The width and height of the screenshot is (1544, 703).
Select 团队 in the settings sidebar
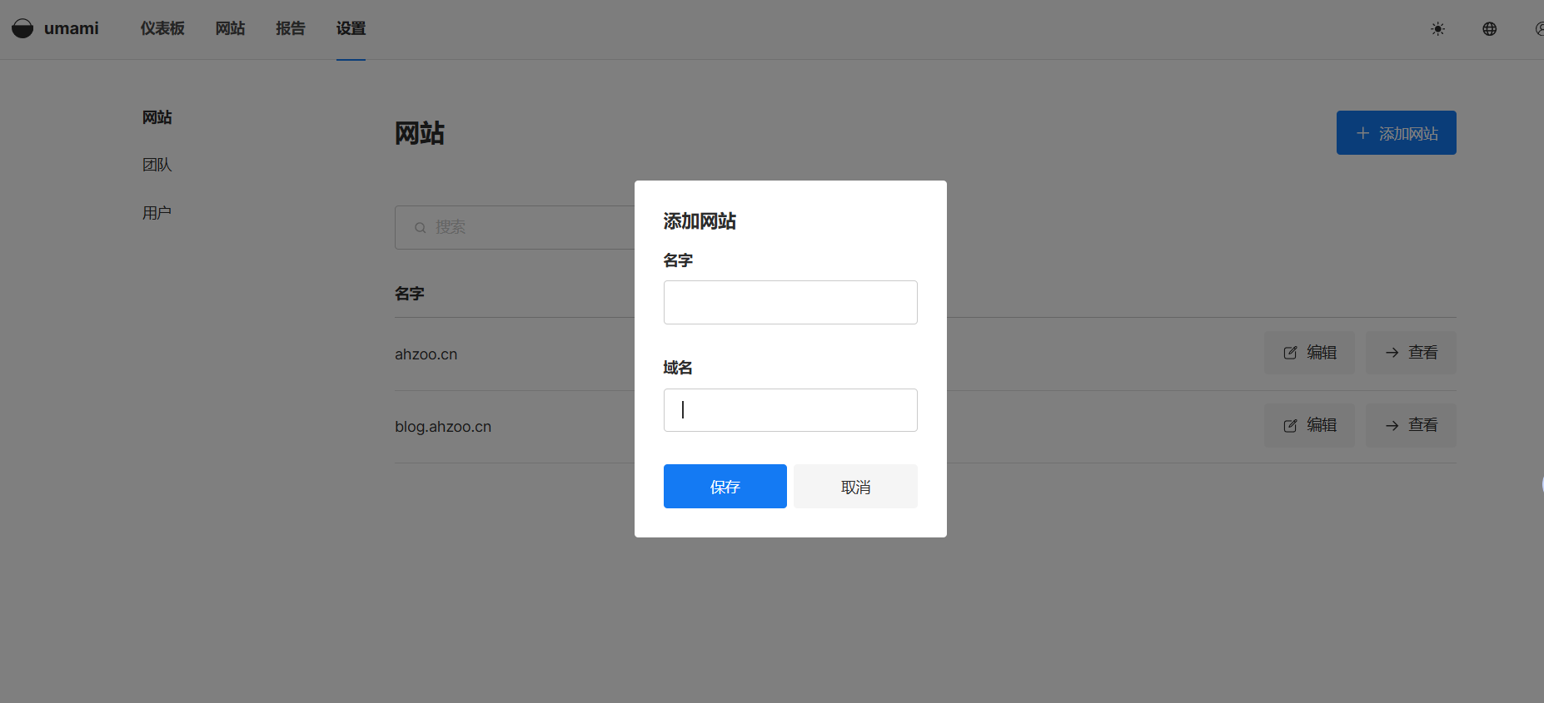point(157,165)
